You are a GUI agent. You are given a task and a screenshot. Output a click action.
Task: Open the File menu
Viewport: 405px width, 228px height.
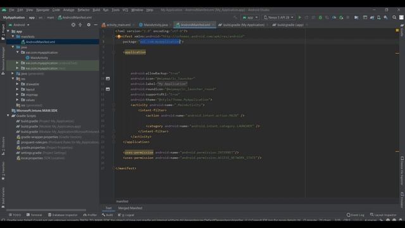pyautogui.click(x=11, y=10)
